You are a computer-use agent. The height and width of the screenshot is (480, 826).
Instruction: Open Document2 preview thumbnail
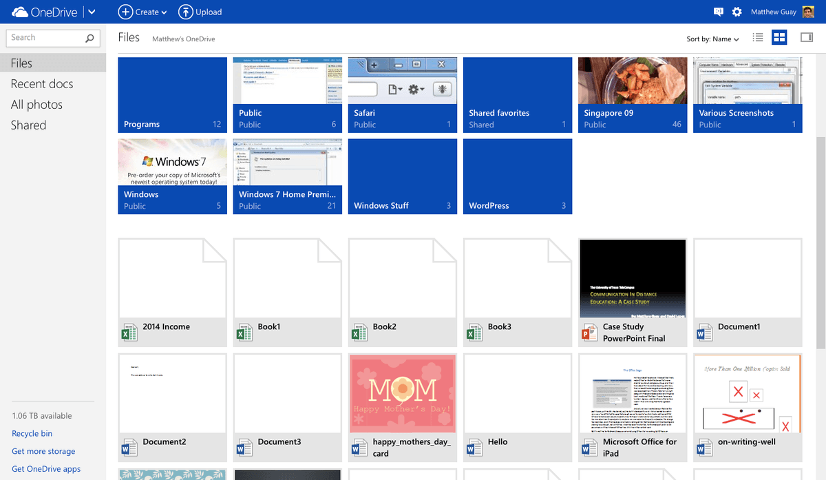point(172,394)
